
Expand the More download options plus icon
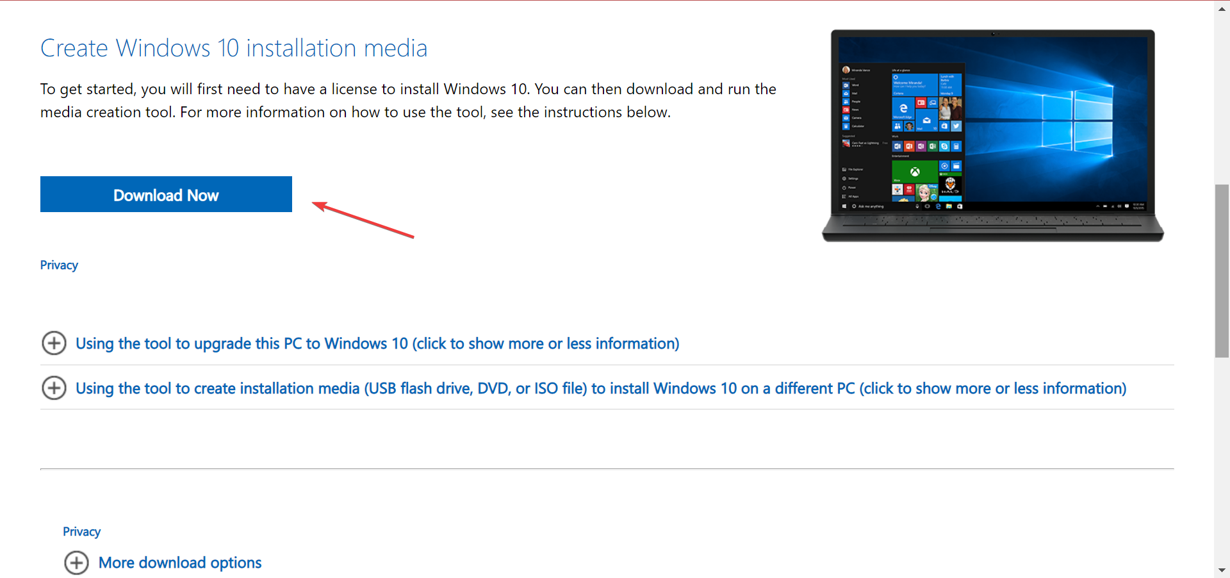point(76,563)
